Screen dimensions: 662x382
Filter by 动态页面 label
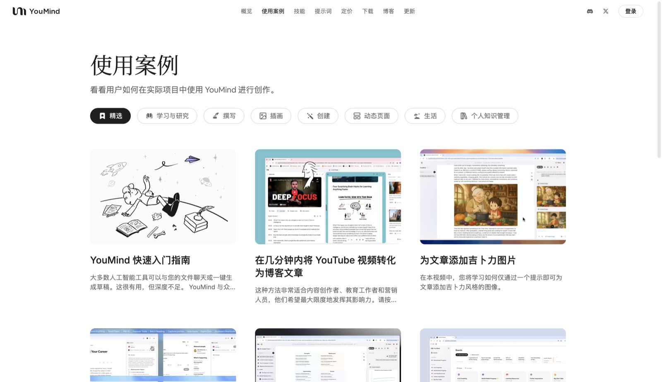pos(377,116)
